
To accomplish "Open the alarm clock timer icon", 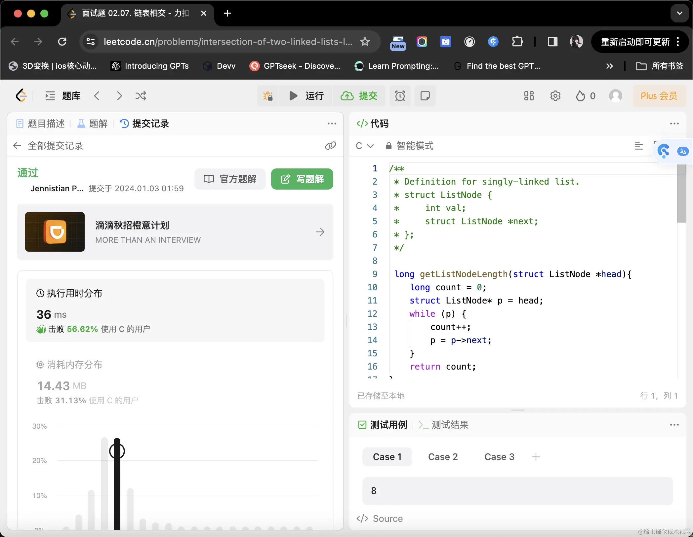I will pyautogui.click(x=400, y=96).
